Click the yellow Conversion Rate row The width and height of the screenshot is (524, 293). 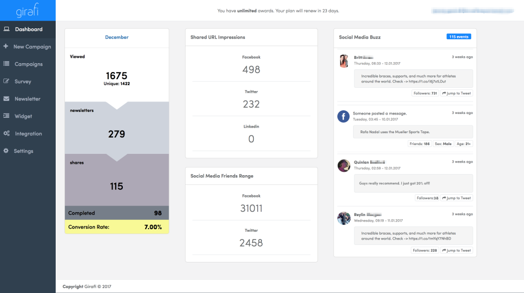[x=117, y=227]
